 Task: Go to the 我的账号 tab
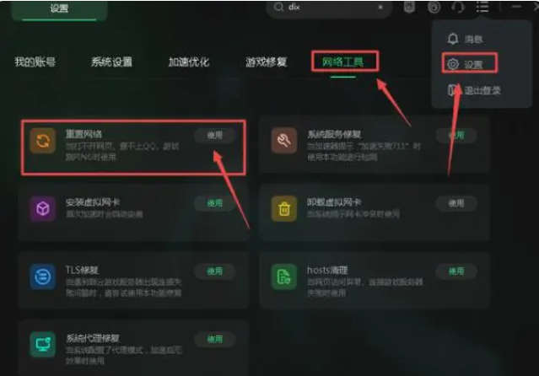35,62
